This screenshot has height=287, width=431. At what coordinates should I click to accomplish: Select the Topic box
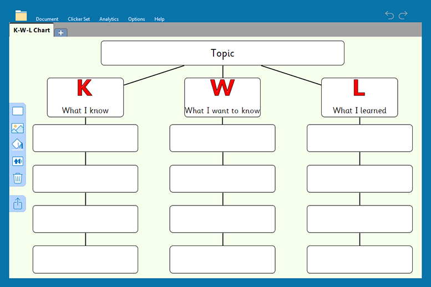pyautogui.click(x=222, y=53)
